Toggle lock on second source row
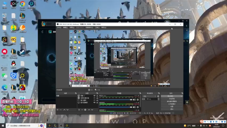This screenshot has height=128, width=227. (97, 98)
